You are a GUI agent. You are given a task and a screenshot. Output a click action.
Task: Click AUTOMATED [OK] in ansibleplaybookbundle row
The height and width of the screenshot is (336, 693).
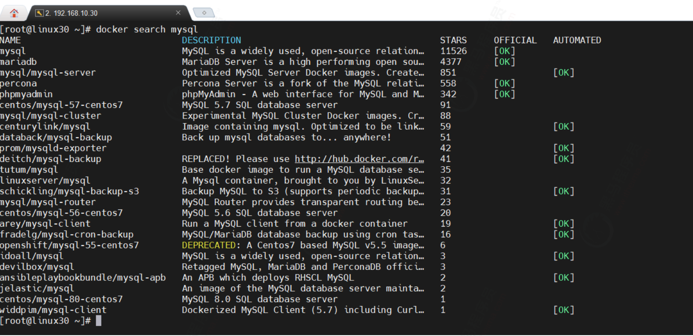tap(564, 278)
